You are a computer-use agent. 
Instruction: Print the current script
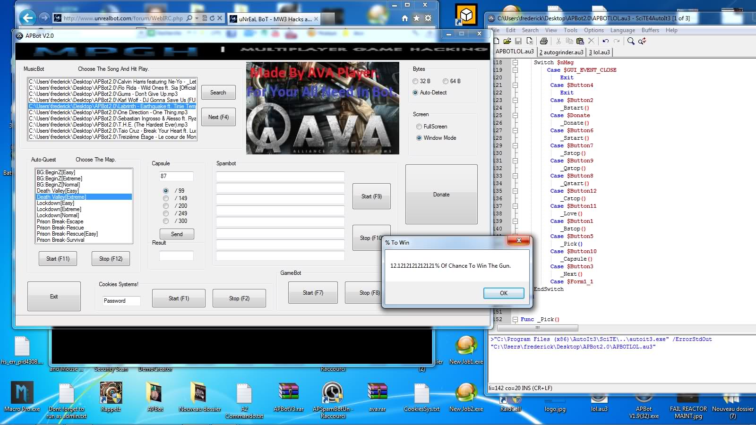[544, 41]
